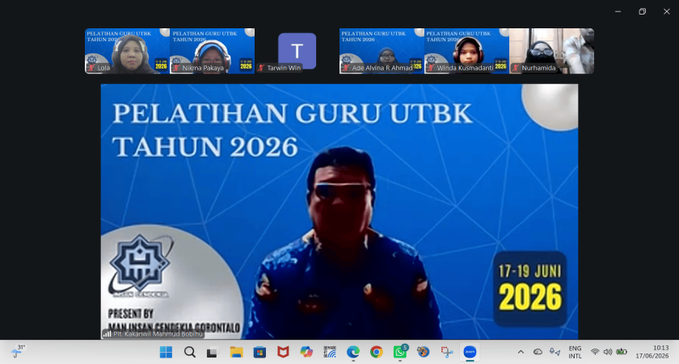
Task: Select Lola's participant video thumbnail
Action: 128,51
